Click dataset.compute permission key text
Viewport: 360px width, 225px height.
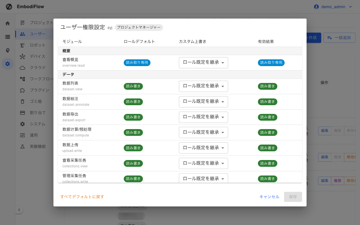[x=76, y=135]
